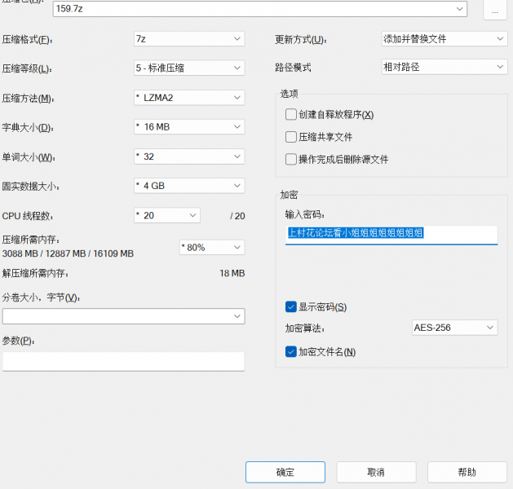Enable the 创建自释放程序 checkbox
This screenshot has width=513, height=489.
point(291,115)
